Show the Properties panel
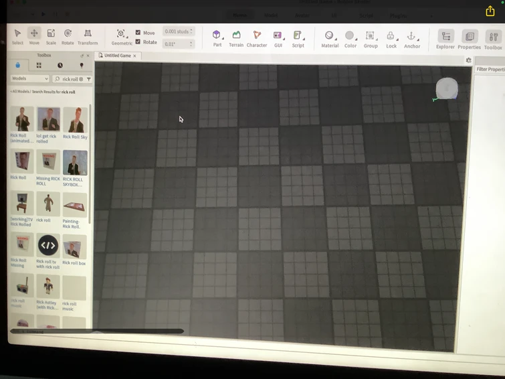The width and height of the screenshot is (505, 379). [470, 40]
